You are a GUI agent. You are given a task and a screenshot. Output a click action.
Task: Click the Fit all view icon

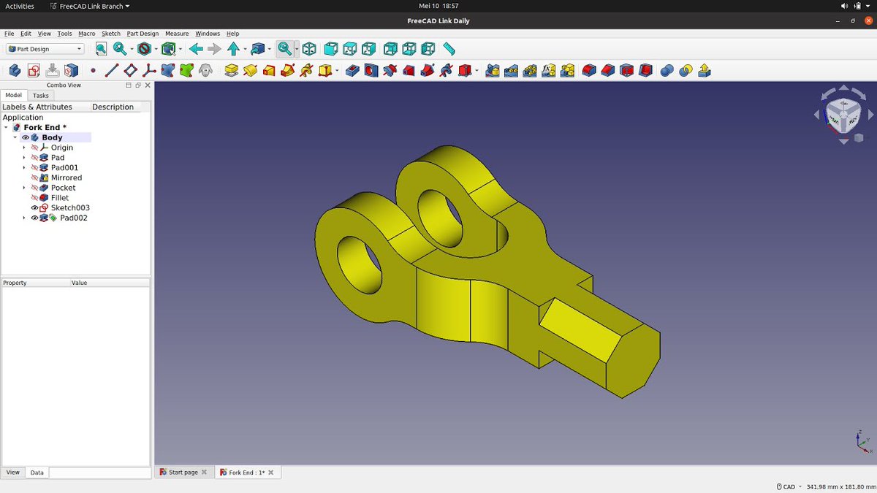click(101, 49)
